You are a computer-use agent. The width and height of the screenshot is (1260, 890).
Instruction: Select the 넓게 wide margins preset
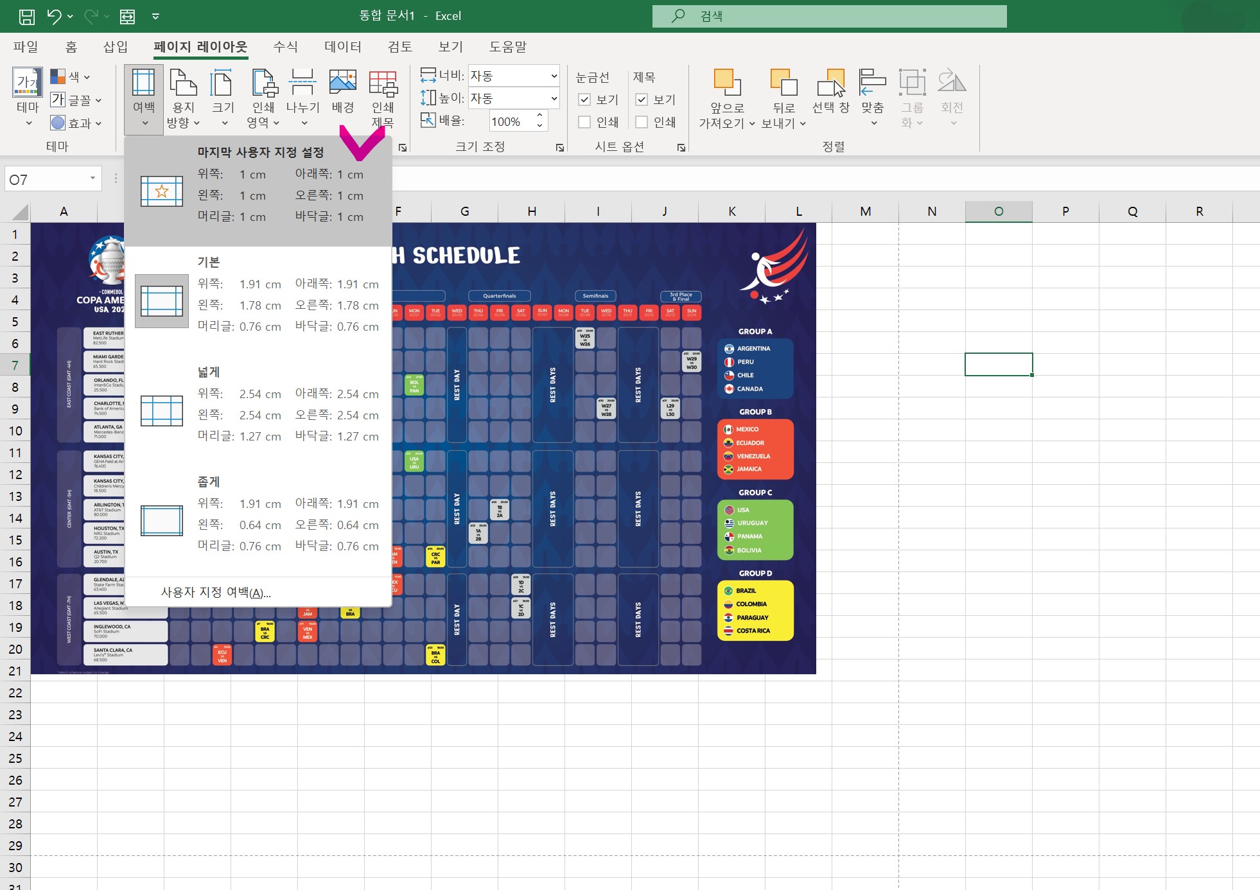(x=258, y=411)
